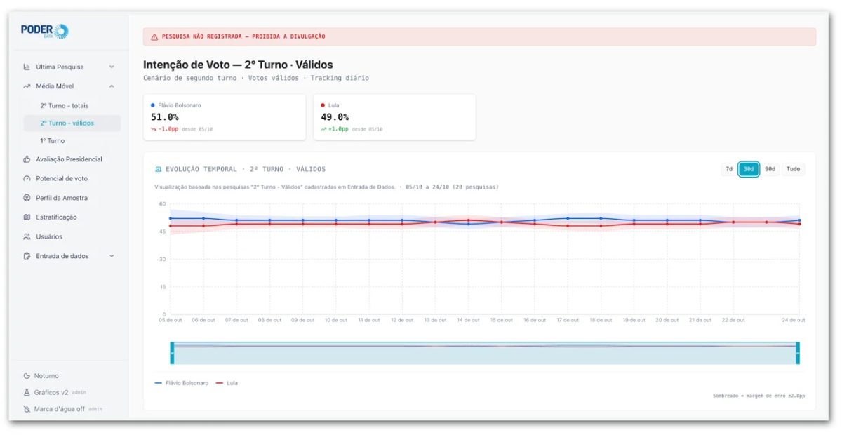This screenshot has height=435, width=842.
Task: Switch the chart range to 7d
Action: (x=729, y=169)
